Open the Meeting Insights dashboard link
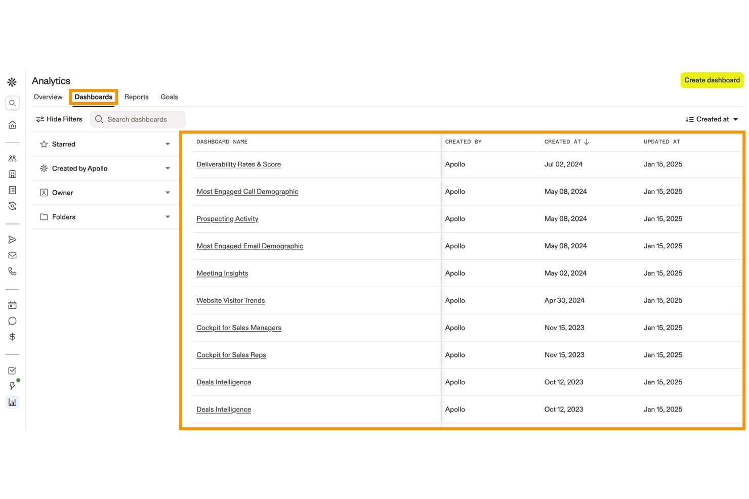Screen dimensions: 749x499 pyautogui.click(x=222, y=274)
